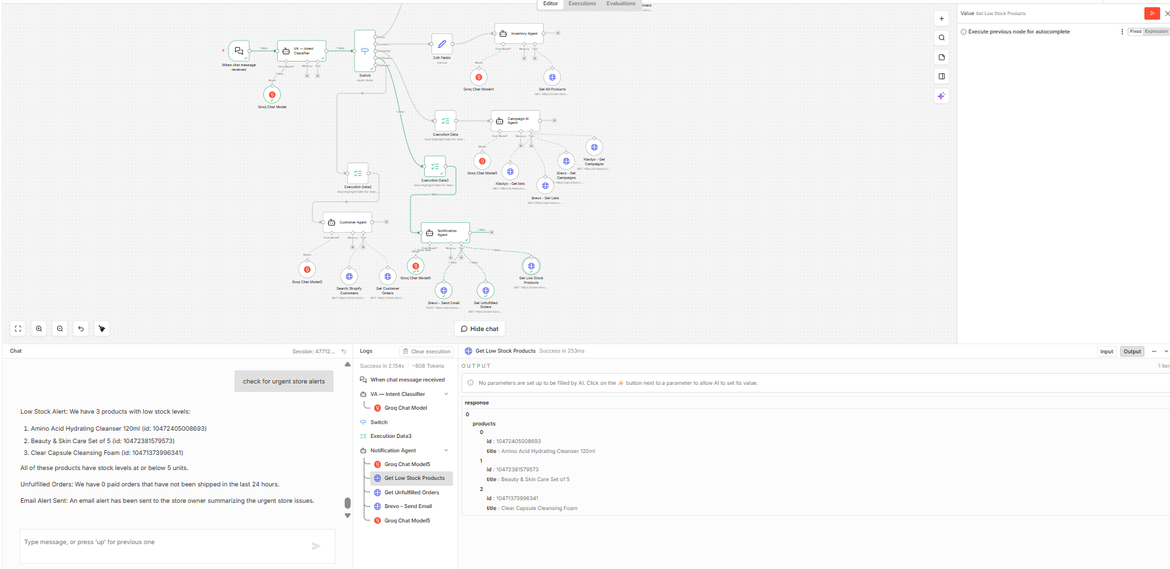1170x569 pixels.
Task: Click the reset zoom arrow icon
Action: pos(81,328)
